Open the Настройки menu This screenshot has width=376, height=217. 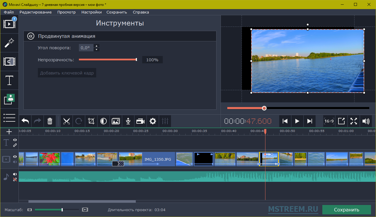92,12
